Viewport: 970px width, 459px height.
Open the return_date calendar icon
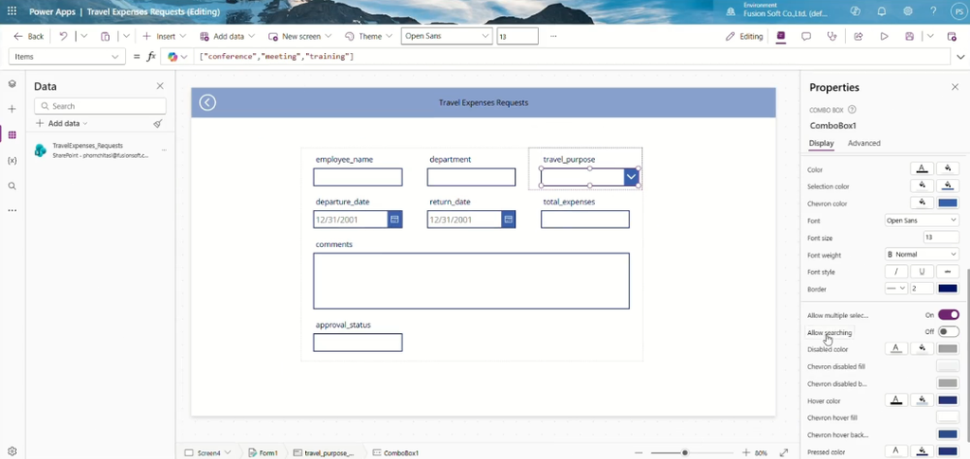pos(509,220)
